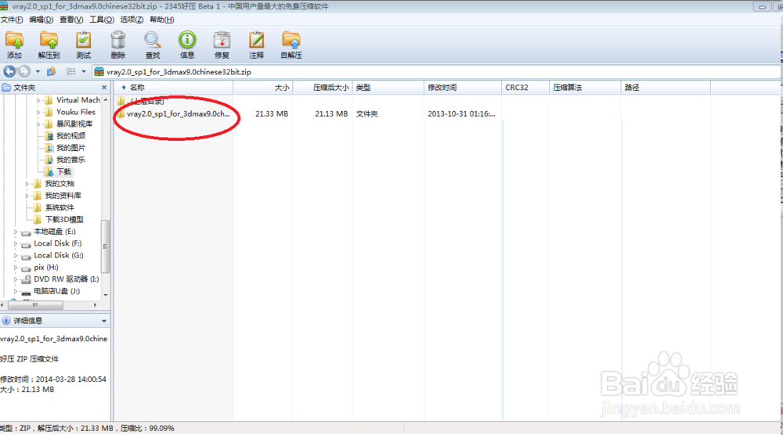Expand the Local Disk (F:) node
This screenshot has width=783, height=435.
[x=16, y=244]
